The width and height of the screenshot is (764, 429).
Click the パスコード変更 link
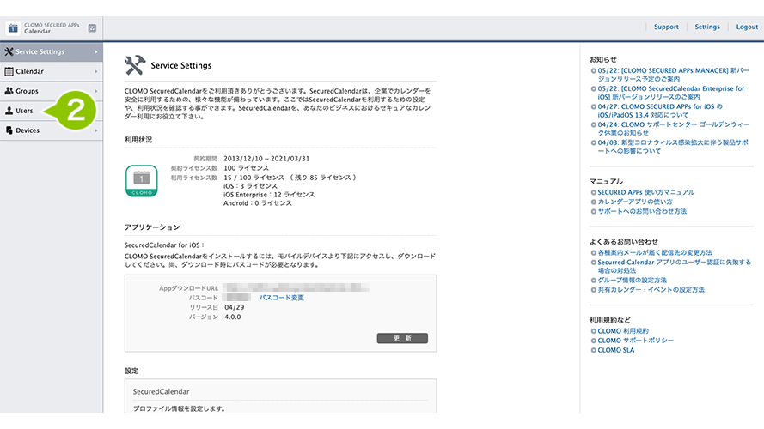pyautogui.click(x=282, y=298)
